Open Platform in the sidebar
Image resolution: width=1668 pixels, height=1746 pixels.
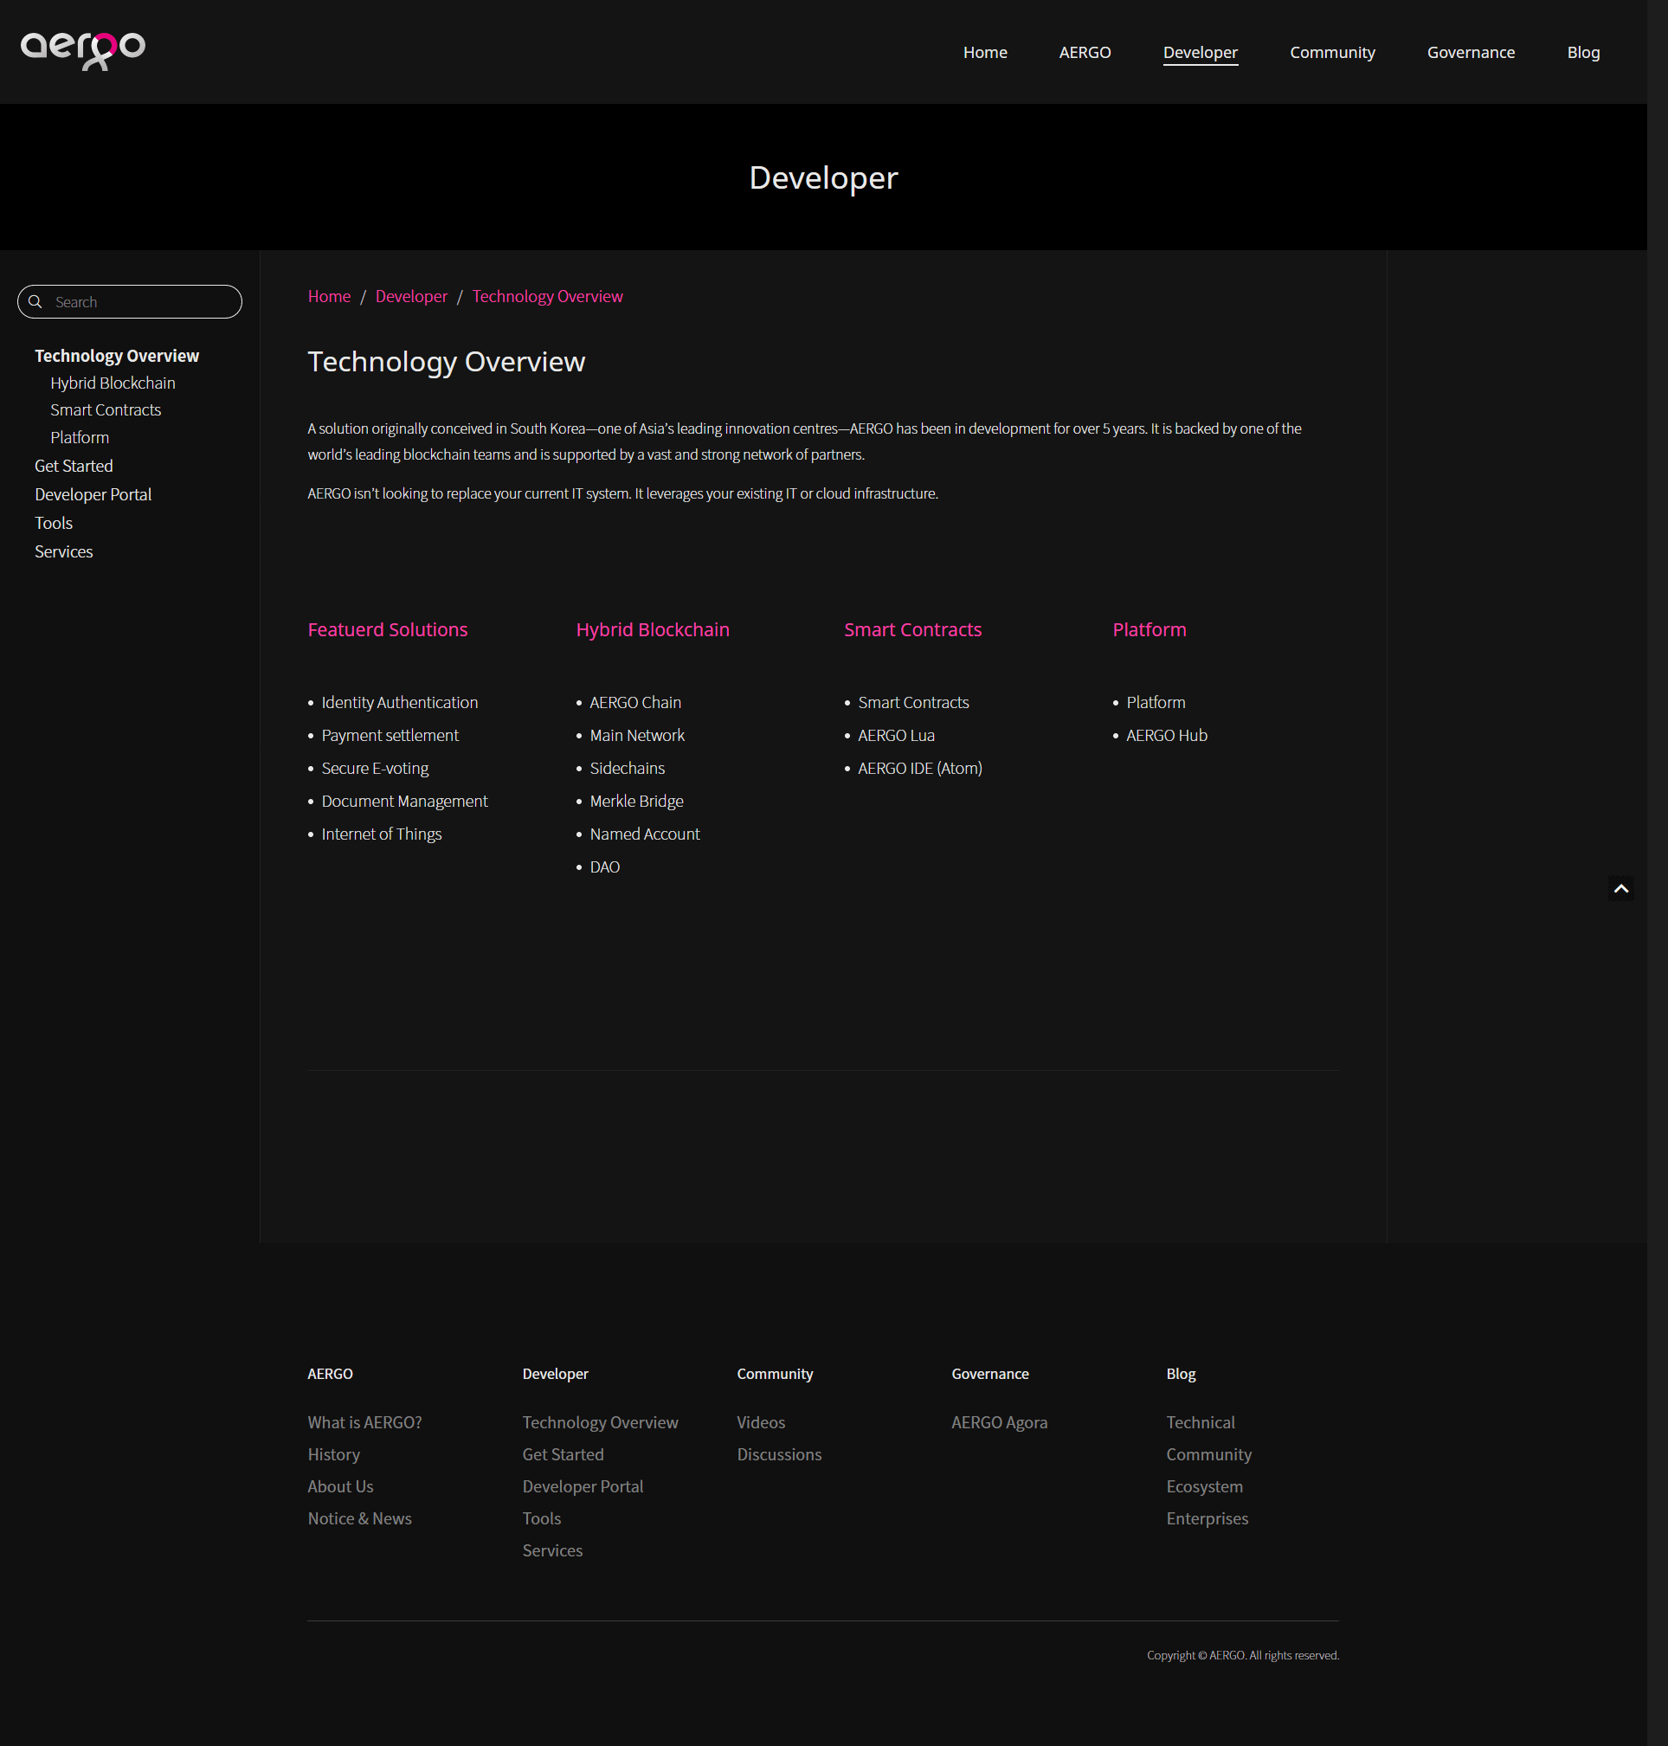[x=80, y=437]
